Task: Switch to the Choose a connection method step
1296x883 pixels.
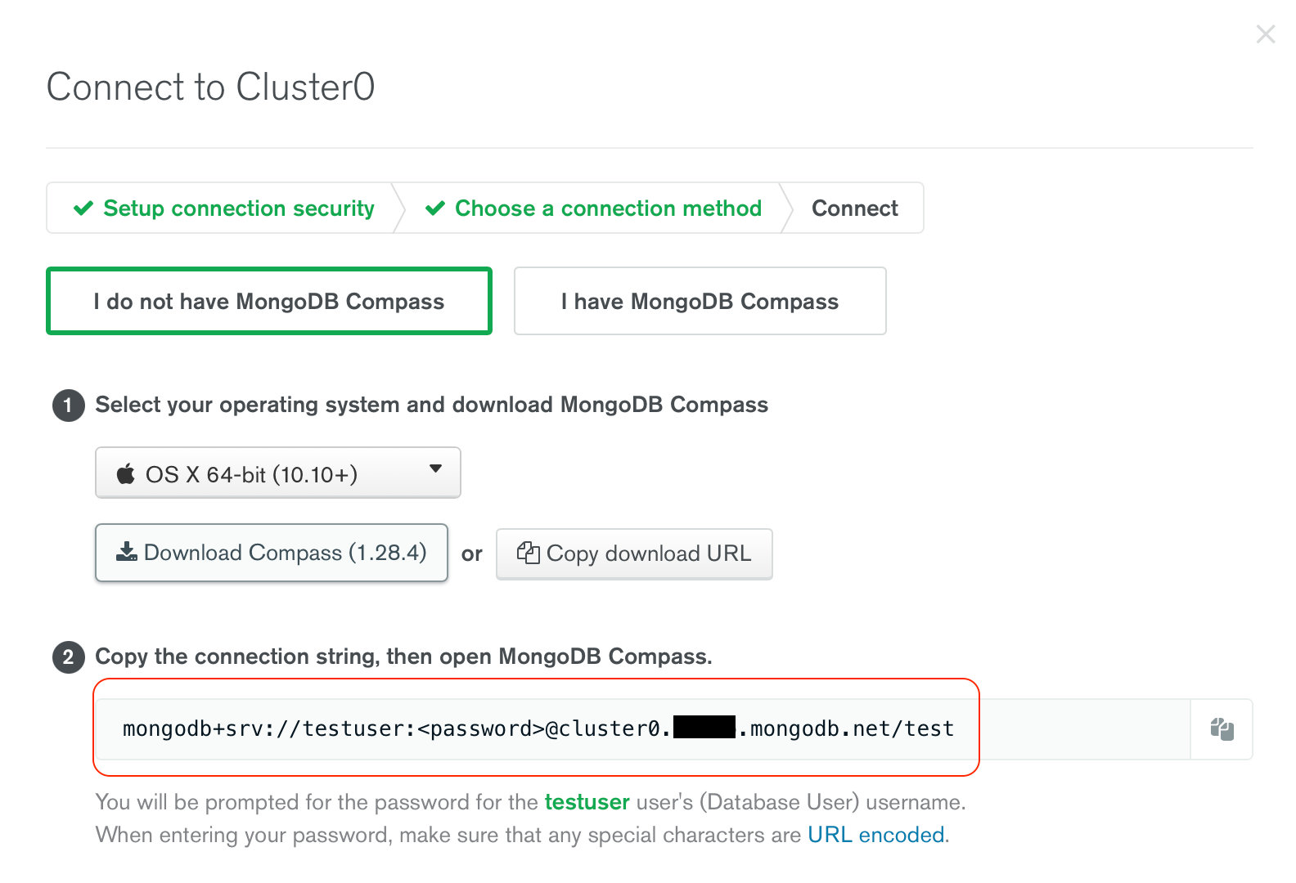Action: tap(607, 208)
